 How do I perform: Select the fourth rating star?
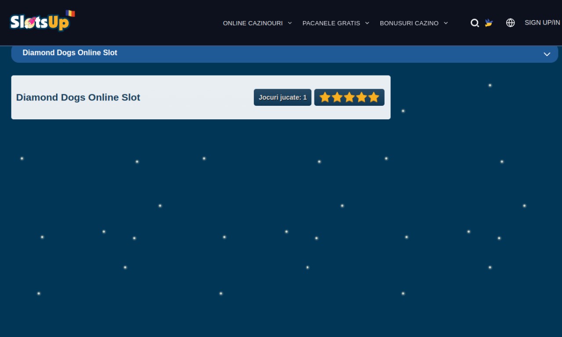361,97
